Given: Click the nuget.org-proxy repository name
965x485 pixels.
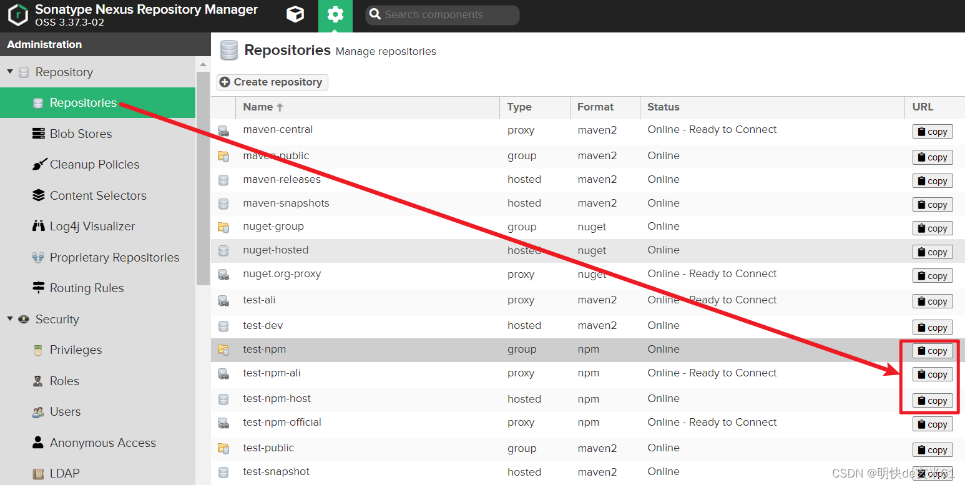Looking at the screenshot, I should click(x=282, y=273).
